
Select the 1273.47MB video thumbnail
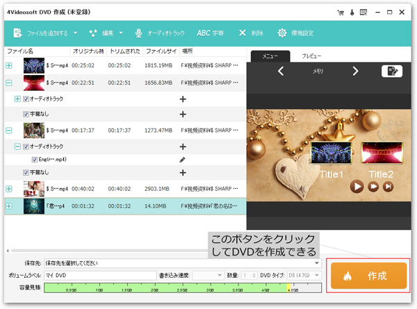[34, 130]
